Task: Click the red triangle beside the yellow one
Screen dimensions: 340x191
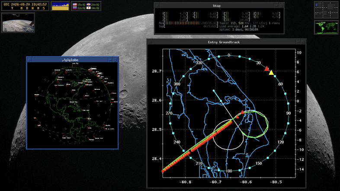Action: pos(266,69)
